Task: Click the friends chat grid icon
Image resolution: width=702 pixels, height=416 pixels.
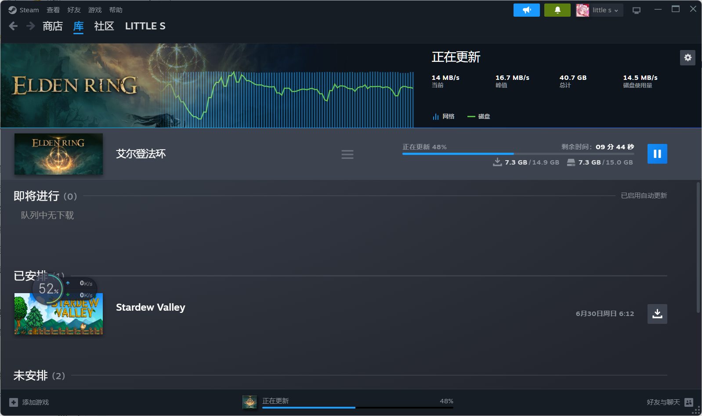Action: [x=689, y=402]
